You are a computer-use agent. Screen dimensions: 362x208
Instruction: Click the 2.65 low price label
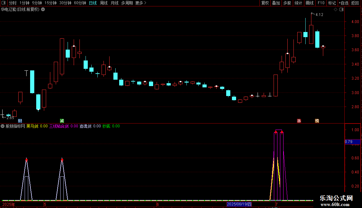point(10,118)
